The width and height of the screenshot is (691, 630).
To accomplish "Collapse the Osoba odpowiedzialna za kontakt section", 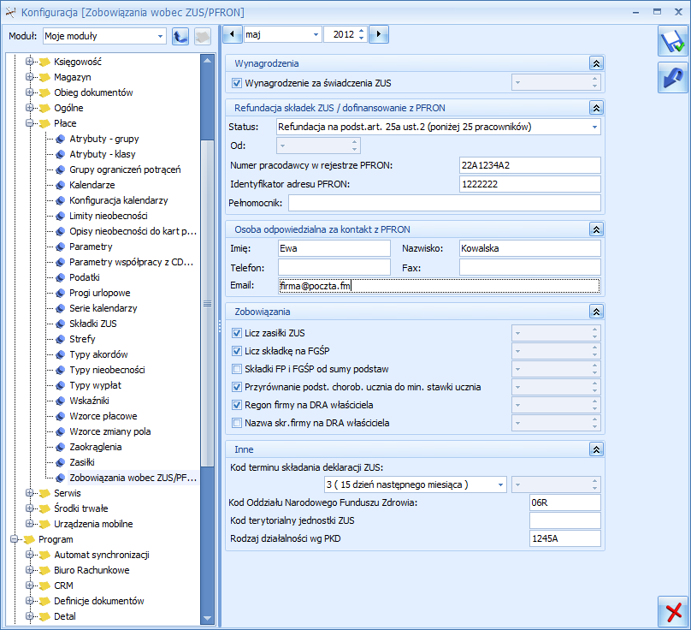I will [596, 229].
